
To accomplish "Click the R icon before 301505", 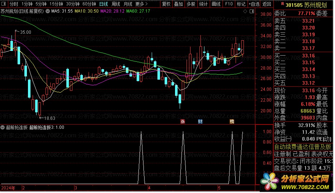I will click(282, 4).
